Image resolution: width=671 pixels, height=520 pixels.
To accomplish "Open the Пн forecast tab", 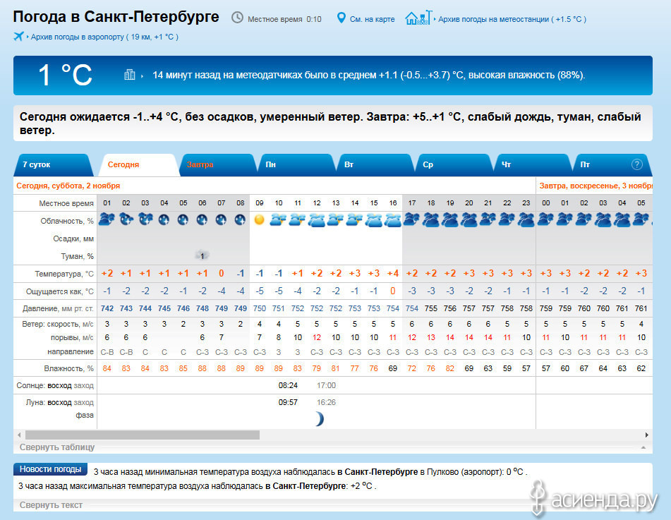I will 296,165.
